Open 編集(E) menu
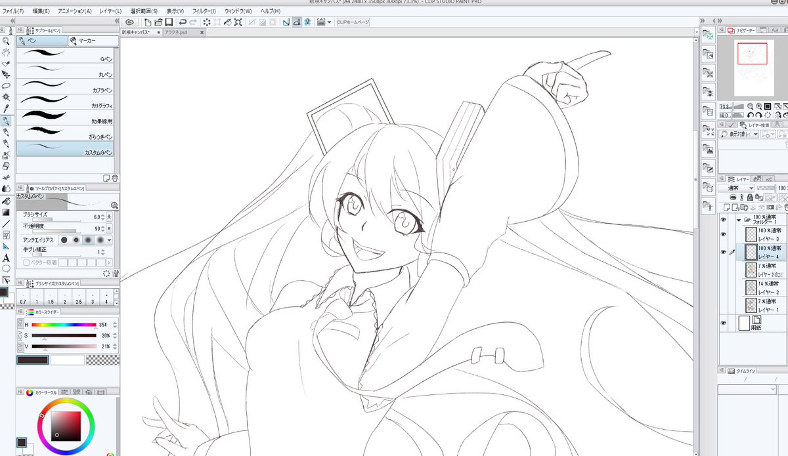 click(41, 11)
